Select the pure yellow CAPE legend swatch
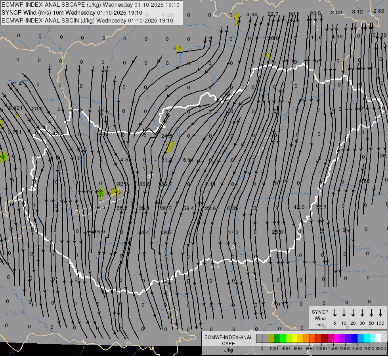 (295, 339)
